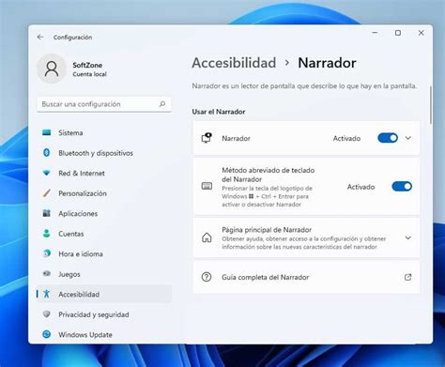Click the Bluetooth icon in sidebar
Image resolution: width=445 pixels, height=367 pixels.
pos(47,153)
